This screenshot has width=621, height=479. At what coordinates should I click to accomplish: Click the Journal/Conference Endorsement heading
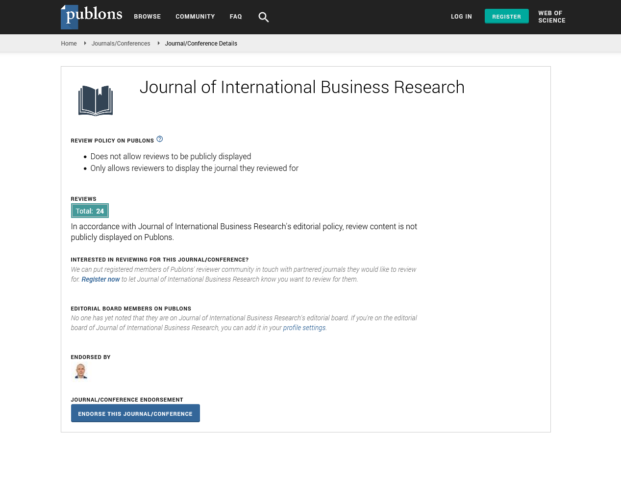pyautogui.click(x=127, y=400)
